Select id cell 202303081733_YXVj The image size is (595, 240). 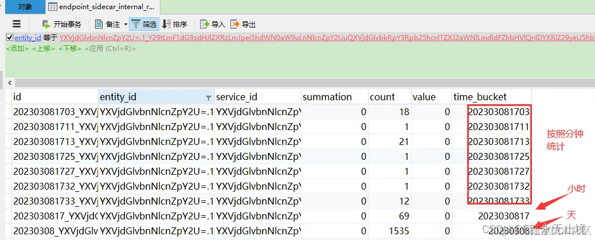click(x=55, y=201)
